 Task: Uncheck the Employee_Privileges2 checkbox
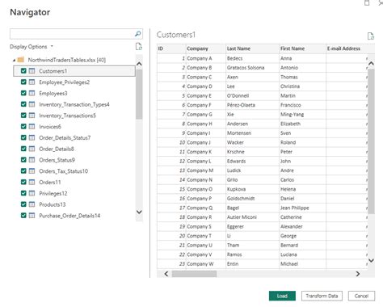pos(23,82)
